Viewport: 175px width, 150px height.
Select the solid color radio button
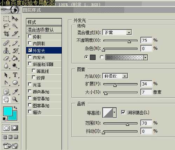click(x=86, y=57)
